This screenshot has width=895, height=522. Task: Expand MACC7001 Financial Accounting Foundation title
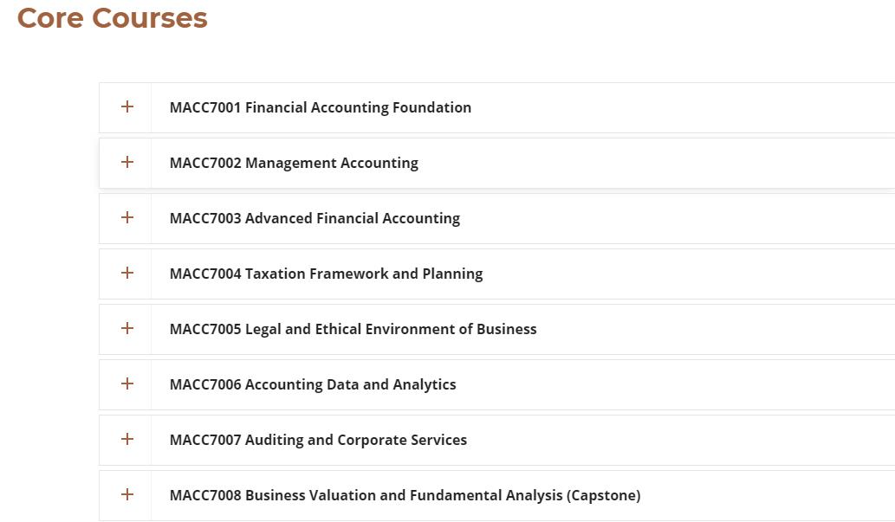(x=321, y=107)
